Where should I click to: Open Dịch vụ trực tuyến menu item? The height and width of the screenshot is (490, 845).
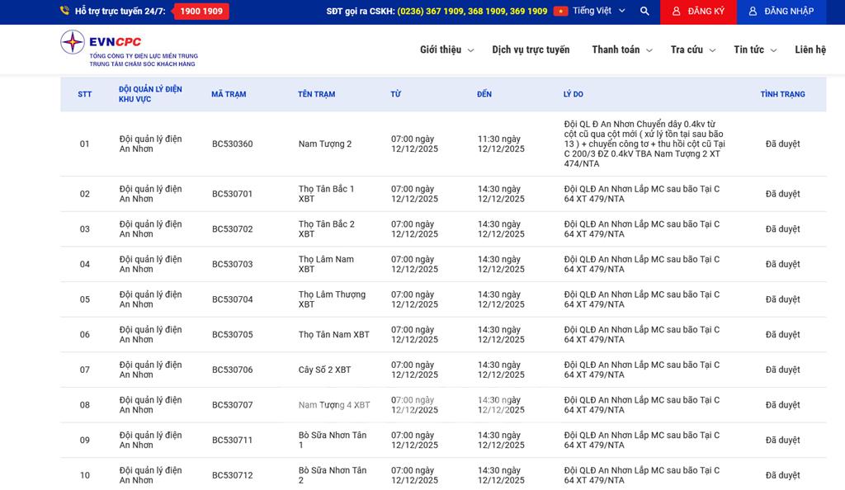[531, 49]
